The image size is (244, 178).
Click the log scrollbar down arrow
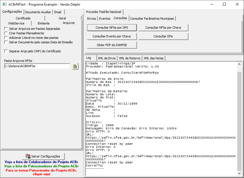[239, 173]
